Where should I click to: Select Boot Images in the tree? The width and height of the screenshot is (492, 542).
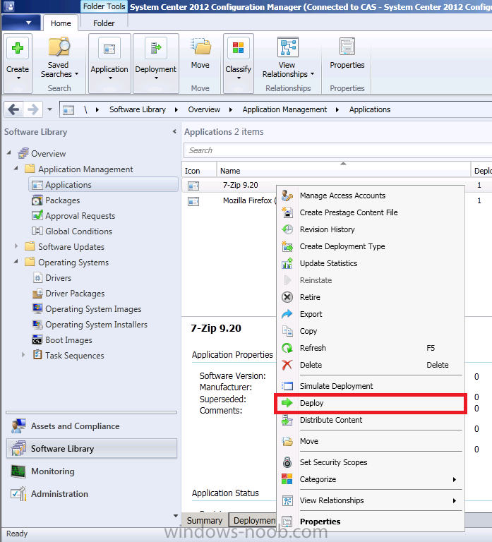tap(68, 340)
